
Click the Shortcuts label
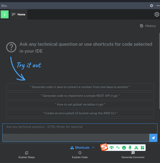point(82,148)
